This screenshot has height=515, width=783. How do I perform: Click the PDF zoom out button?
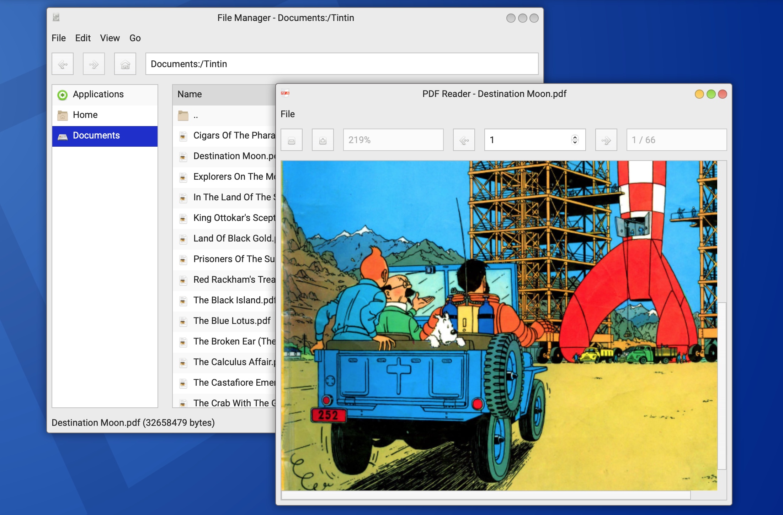click(x=292, y=140)
